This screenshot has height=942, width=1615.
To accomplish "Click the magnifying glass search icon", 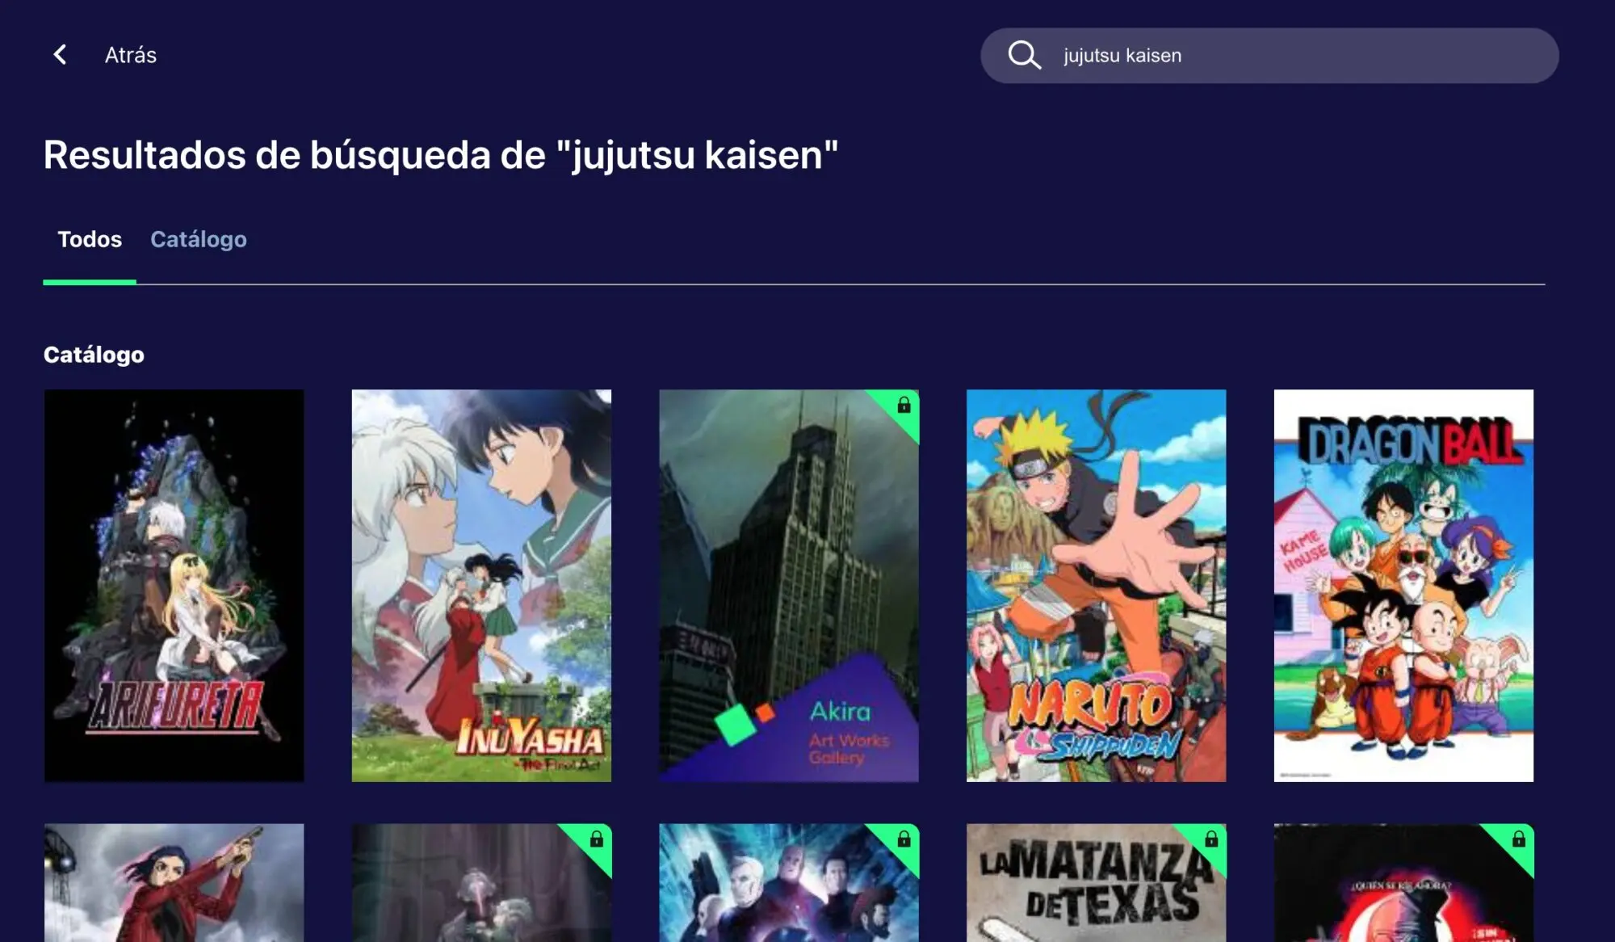I will (1024, 55).
